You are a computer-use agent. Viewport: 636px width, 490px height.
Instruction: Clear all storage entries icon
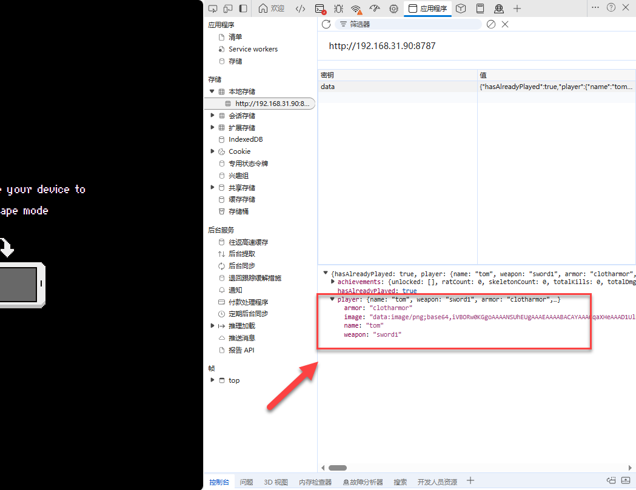coord(490,24)
